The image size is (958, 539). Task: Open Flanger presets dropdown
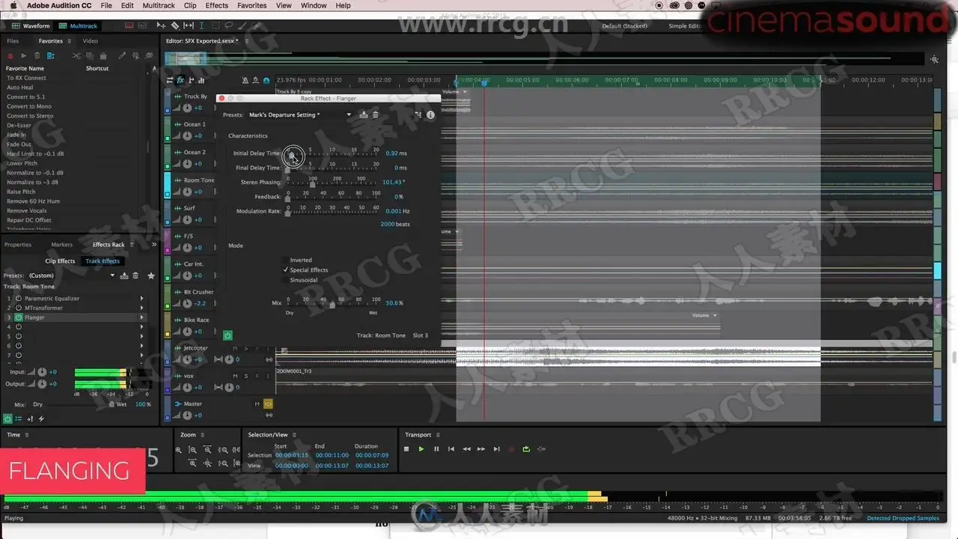[x=349, y=115]
